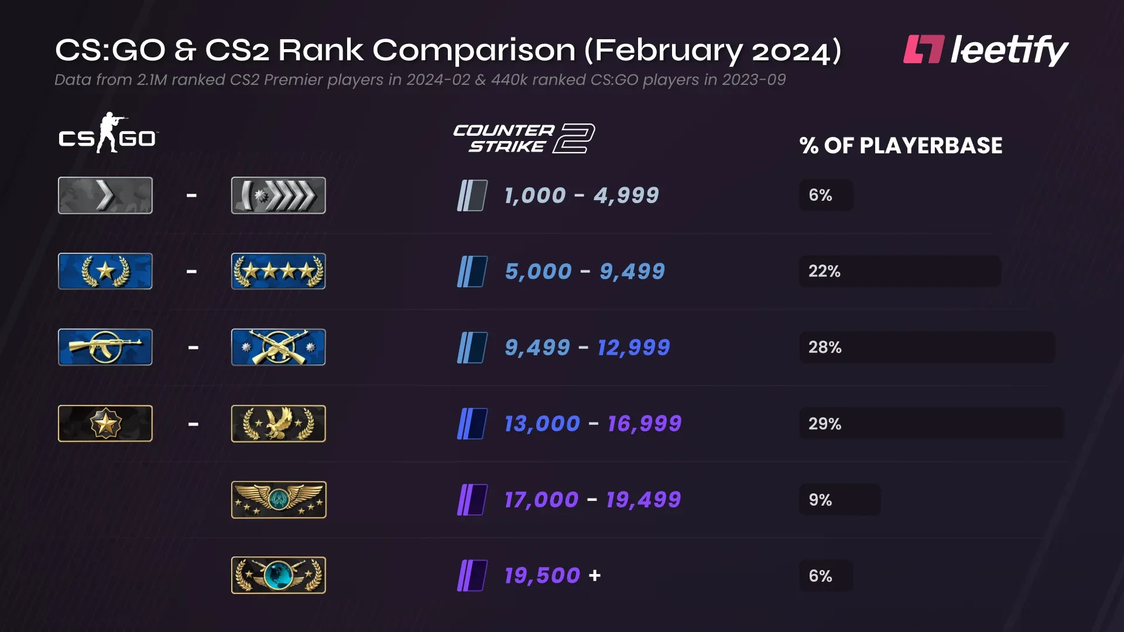Click the crossed-rifles Distinguished Master Guardian badge
1124x632 pixels.
point(279,347)
